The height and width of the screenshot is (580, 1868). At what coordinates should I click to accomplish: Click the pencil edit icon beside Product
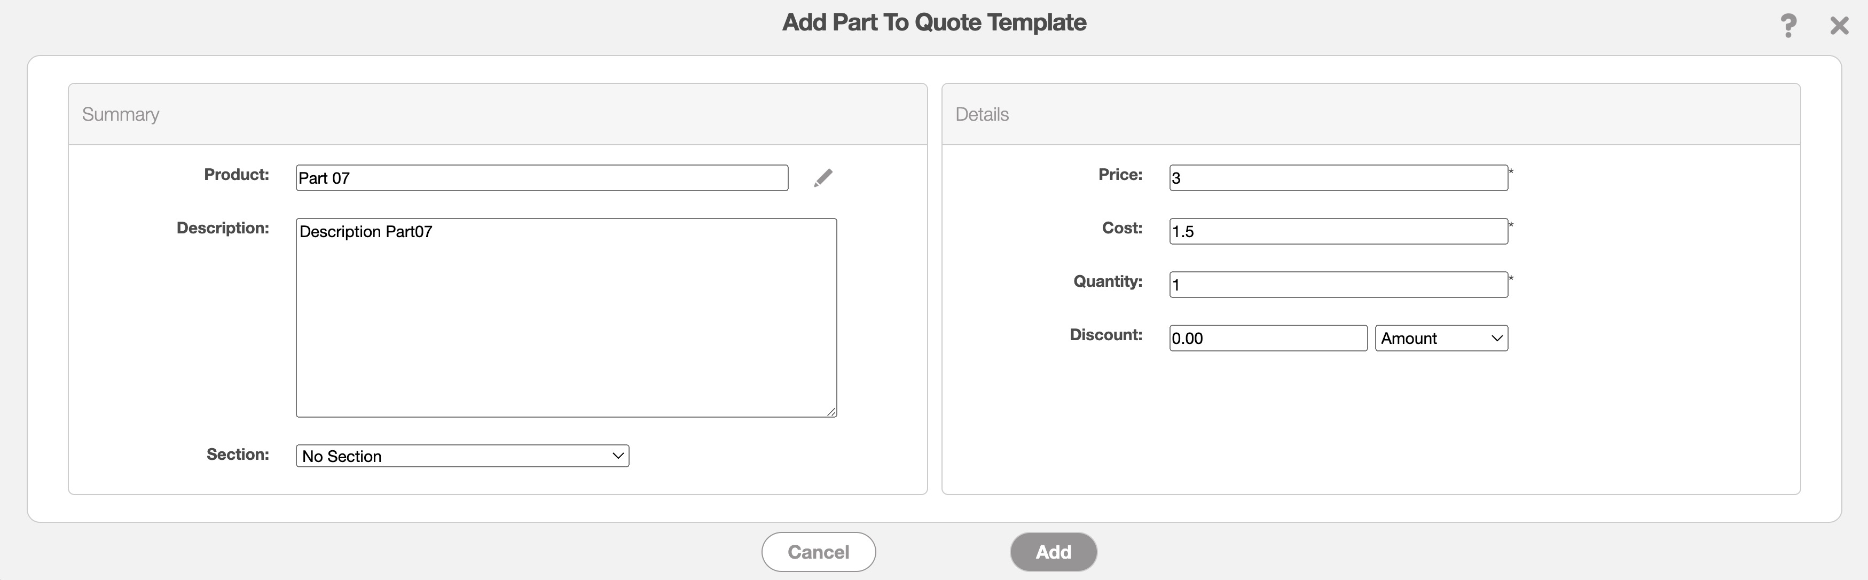point(823,178)
